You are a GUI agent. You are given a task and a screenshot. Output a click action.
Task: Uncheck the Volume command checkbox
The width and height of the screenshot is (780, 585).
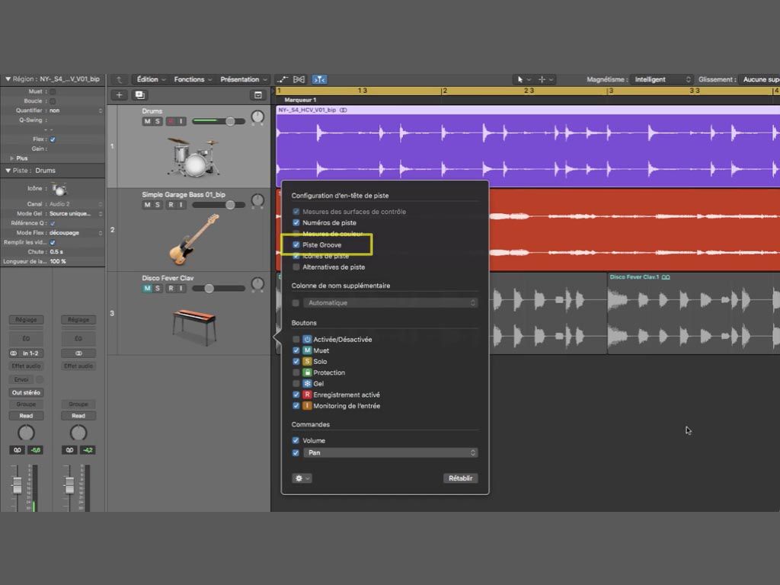296,440
